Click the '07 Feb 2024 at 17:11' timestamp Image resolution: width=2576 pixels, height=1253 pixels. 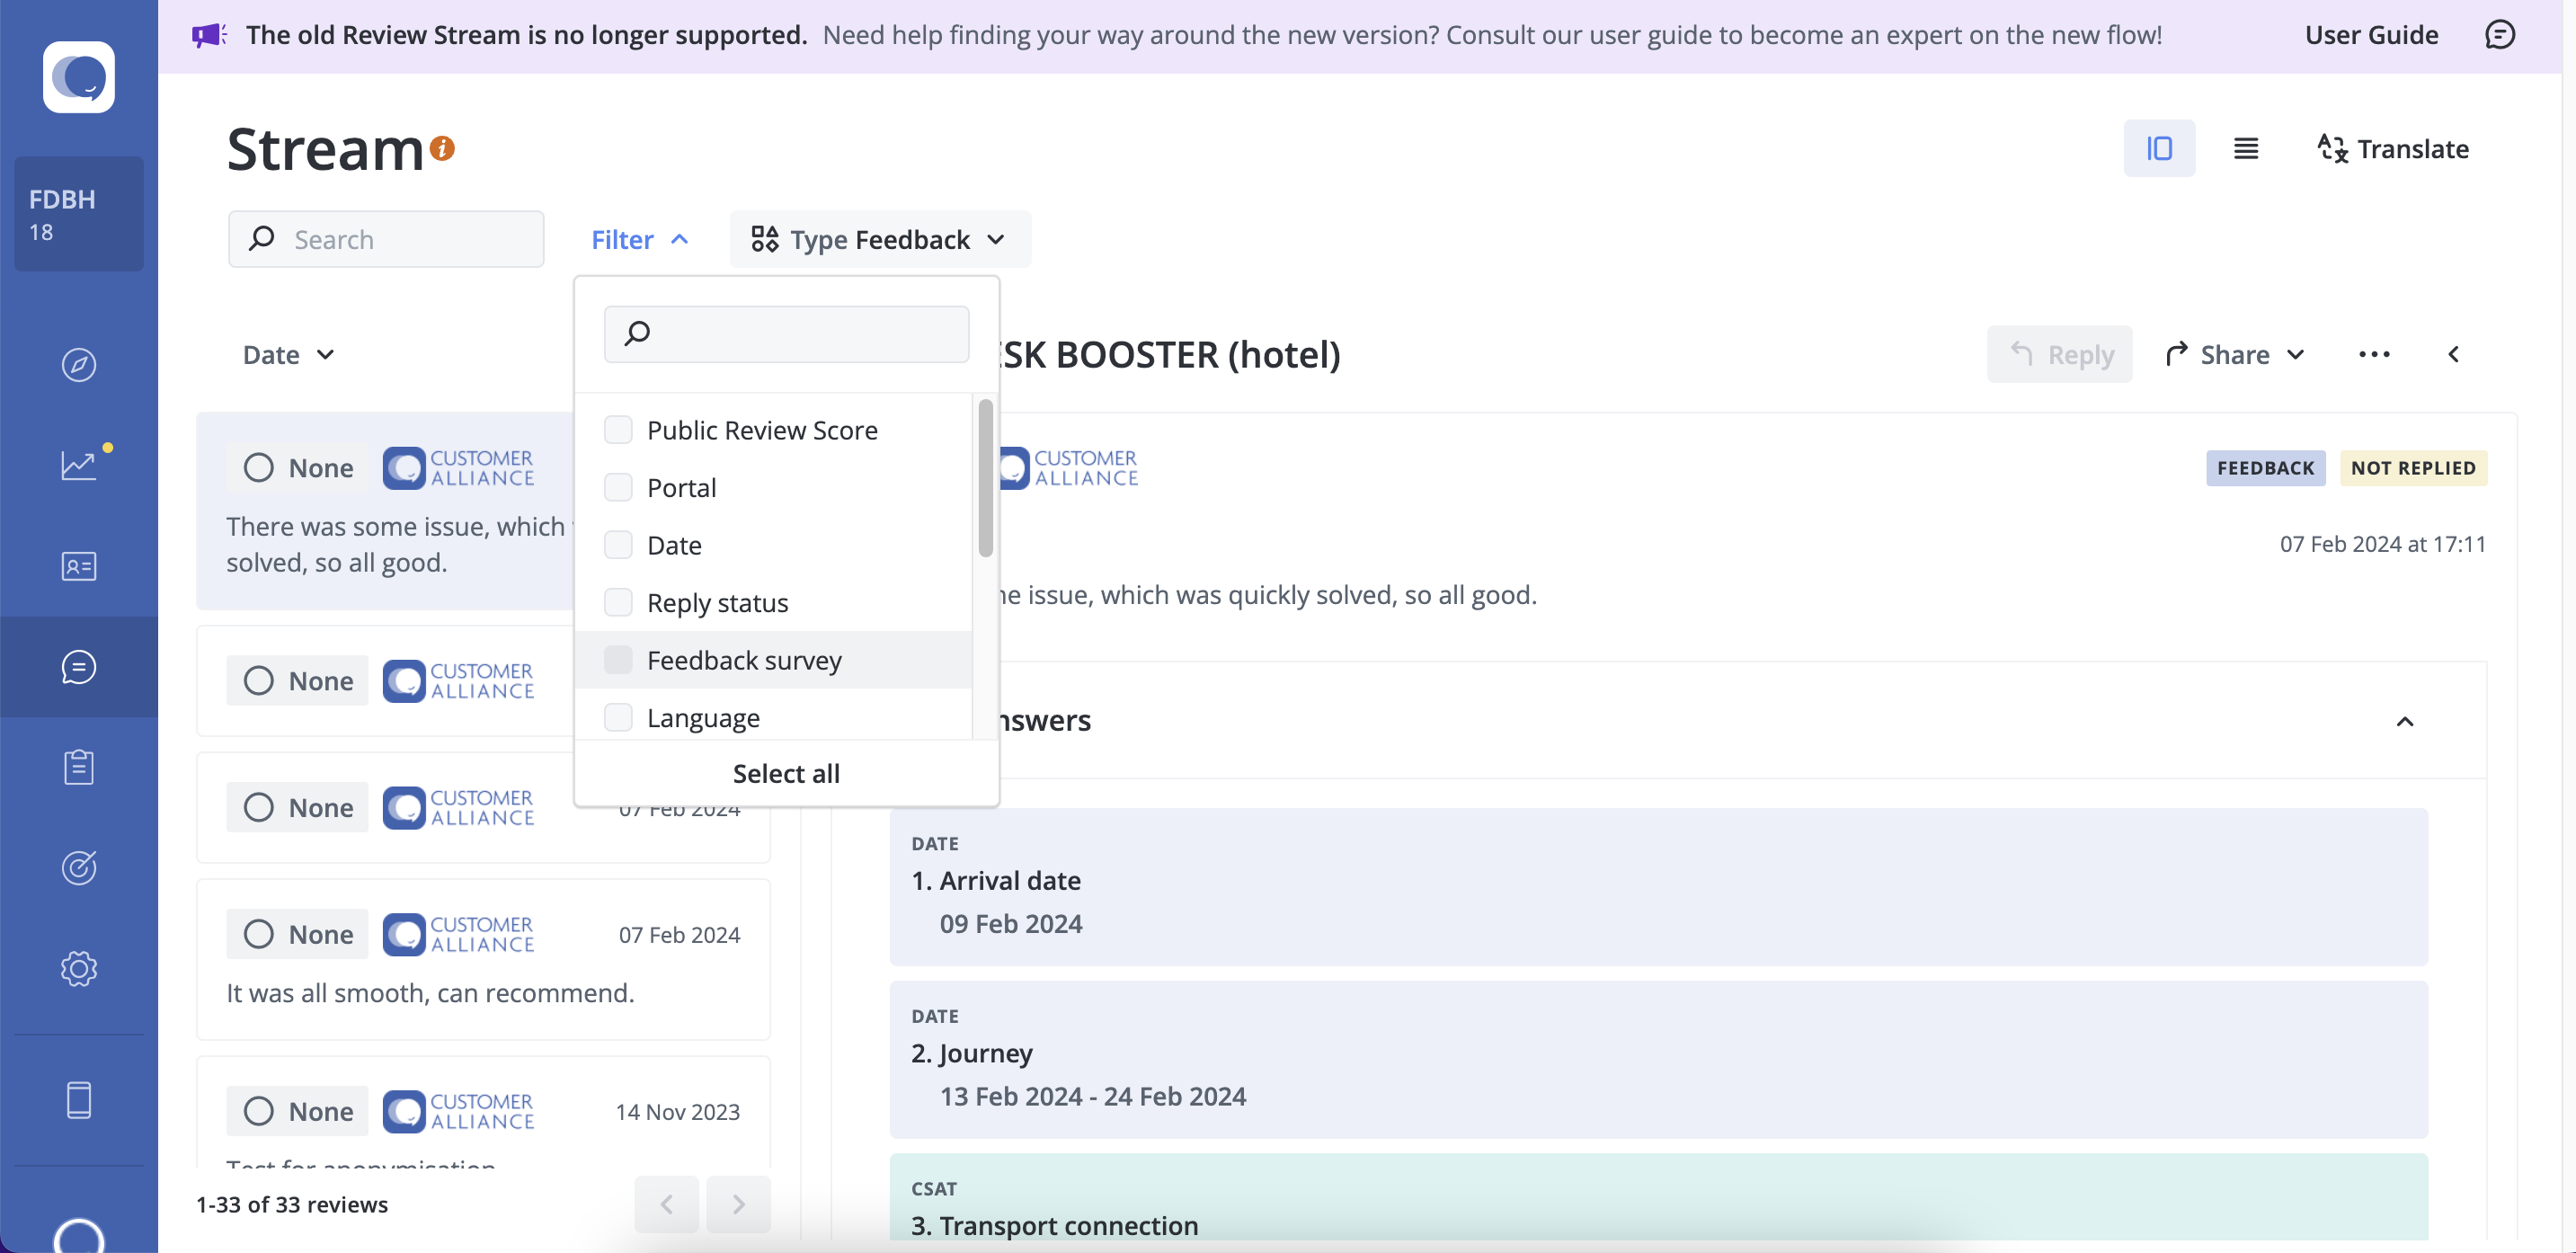point(2382,544)
